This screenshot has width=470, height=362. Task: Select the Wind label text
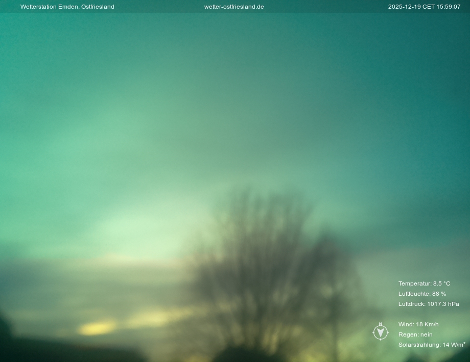(x=406, y=324)
